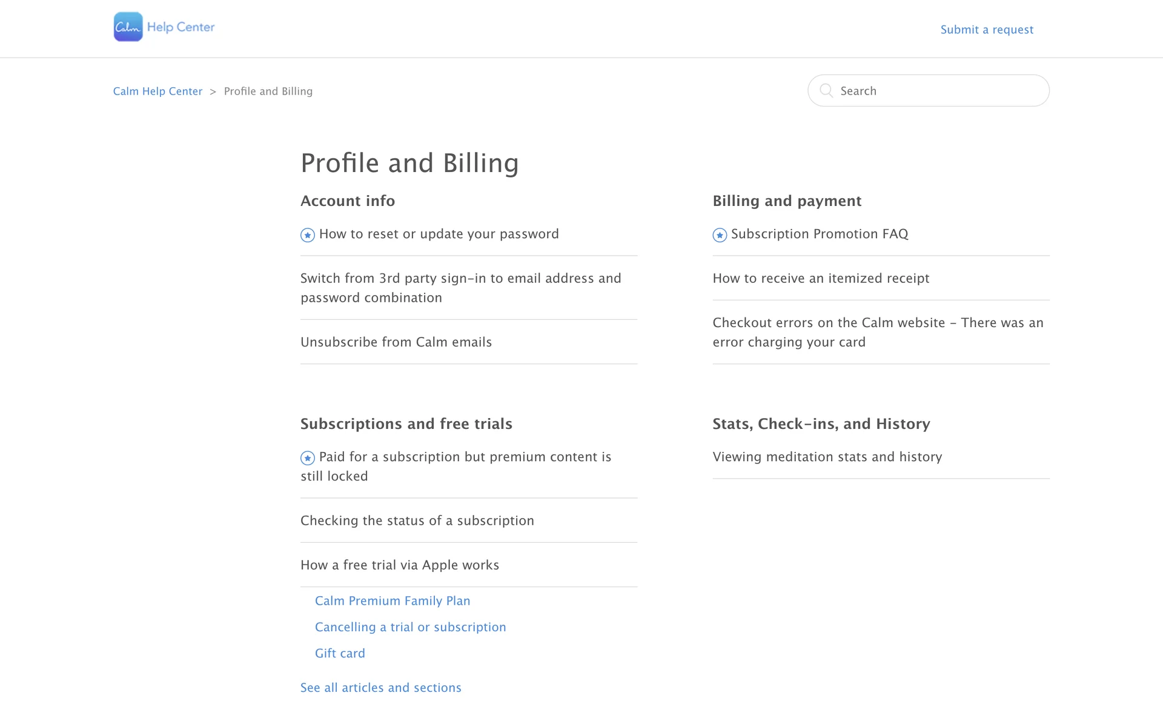Open the Submit a request link

987,30
